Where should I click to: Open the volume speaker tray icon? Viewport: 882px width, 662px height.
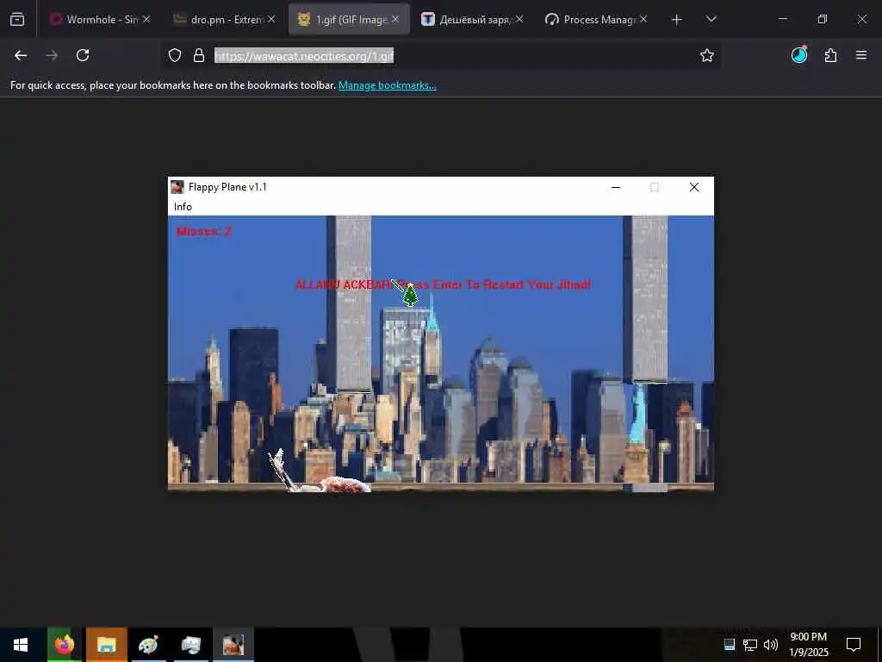point(771,645)
